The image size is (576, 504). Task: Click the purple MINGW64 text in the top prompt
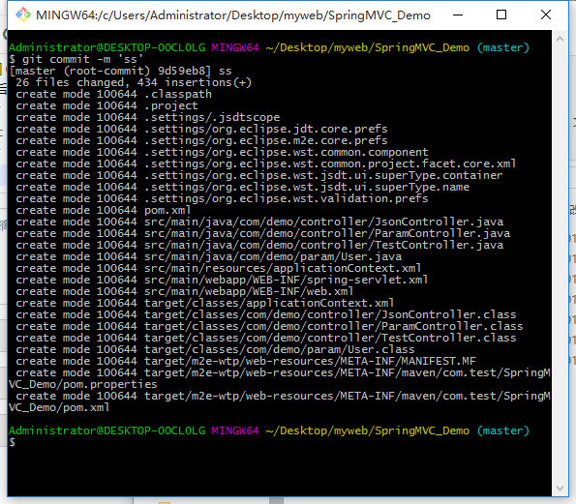click(235, 47)
